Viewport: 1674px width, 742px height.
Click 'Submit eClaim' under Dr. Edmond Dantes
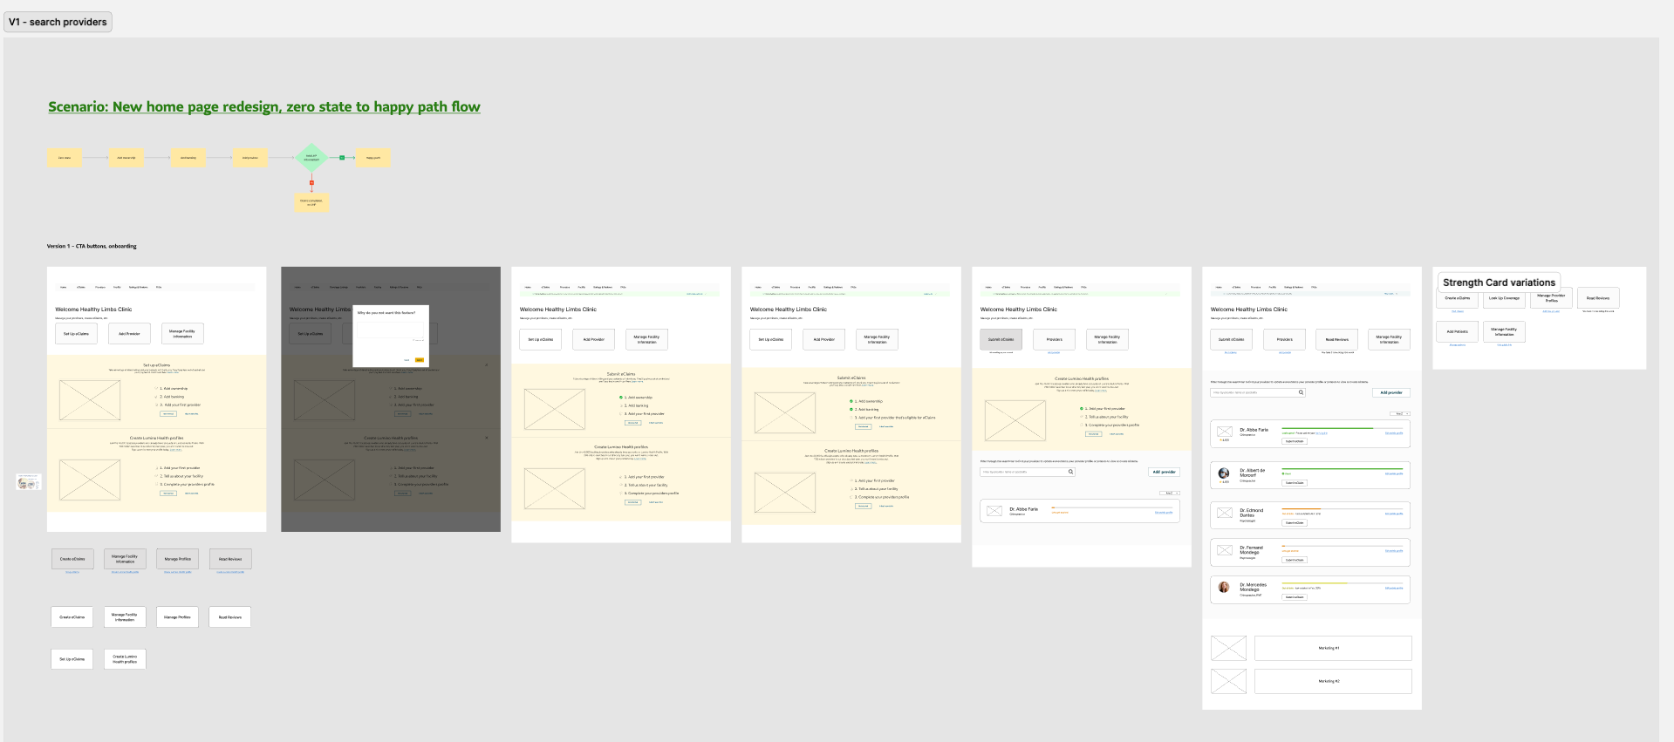point(1295,523)
